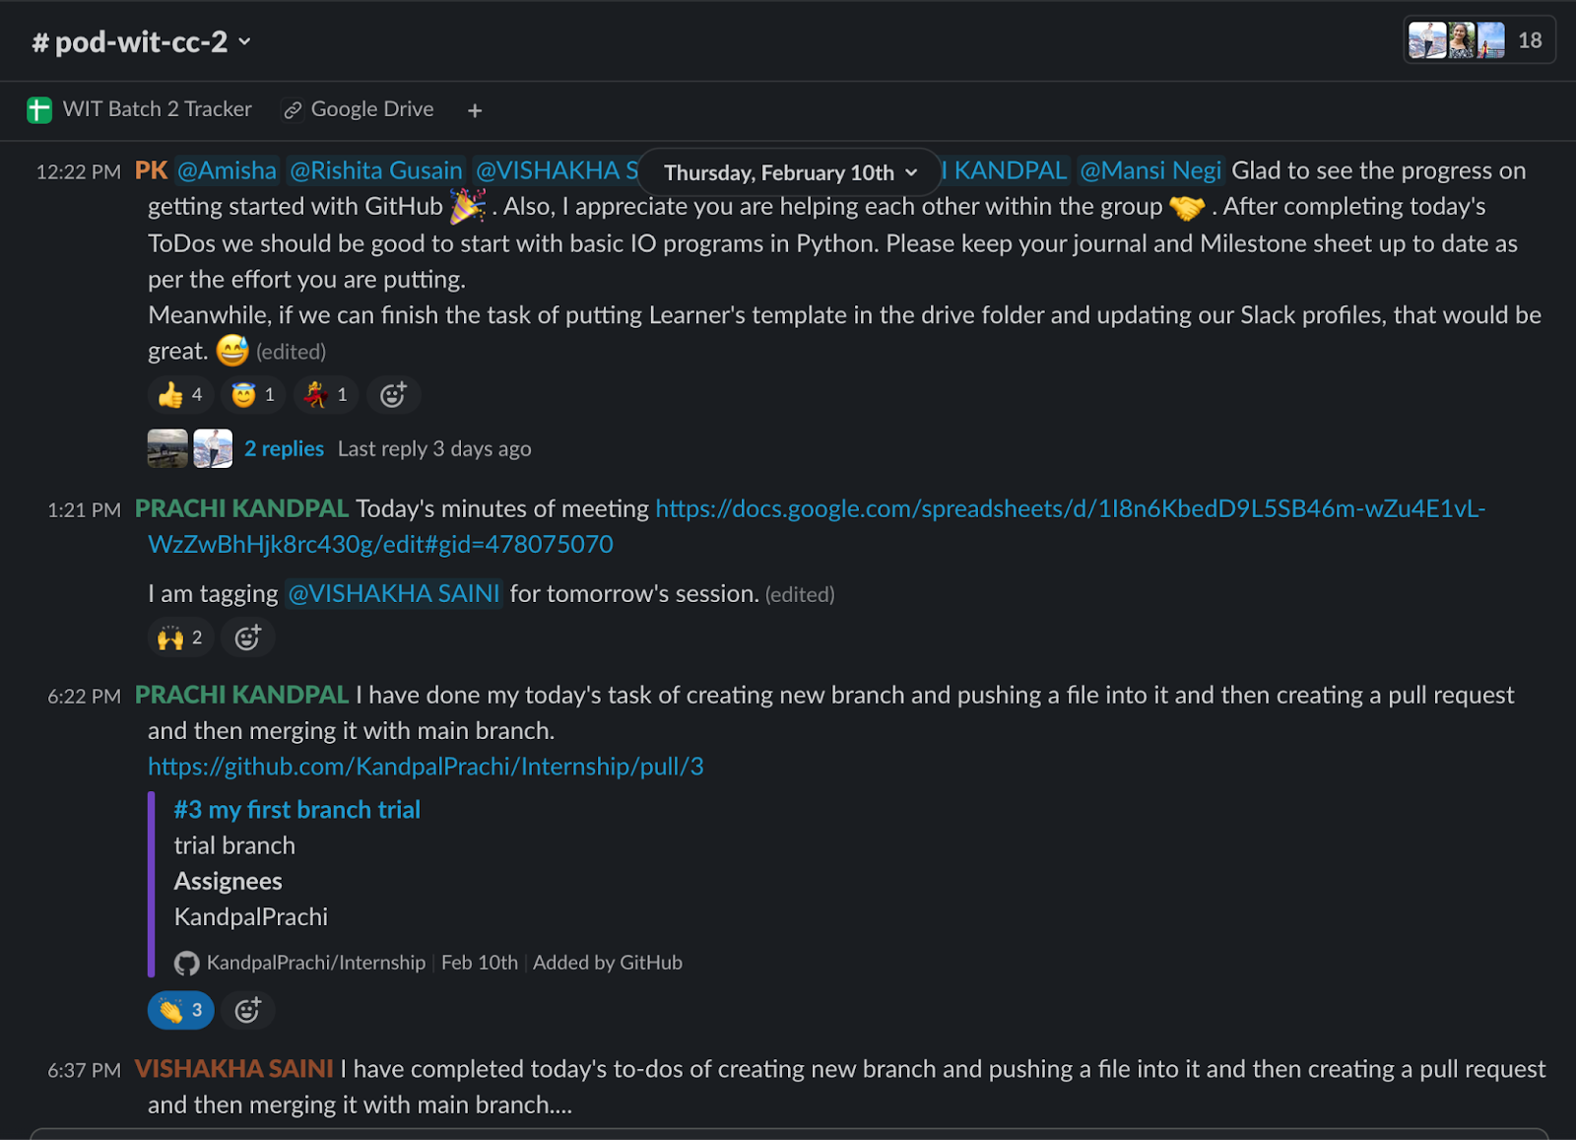Viewport: 1576px width, 1140px height.
Task: Open the pod-wit-cc-2 channel name dropdown
Action: coord(143,41)
